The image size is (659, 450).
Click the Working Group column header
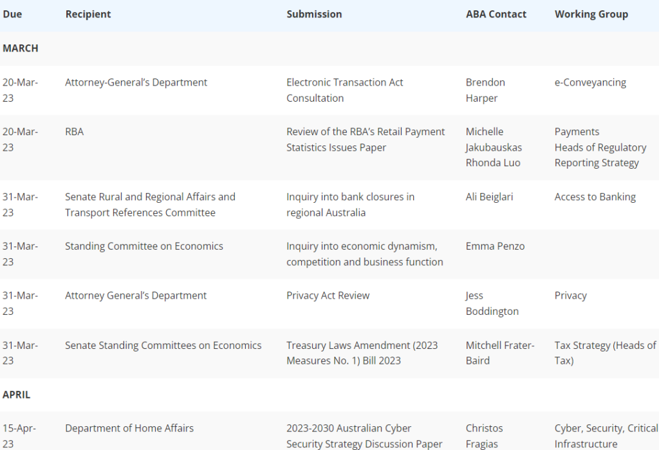coord(591,14)
